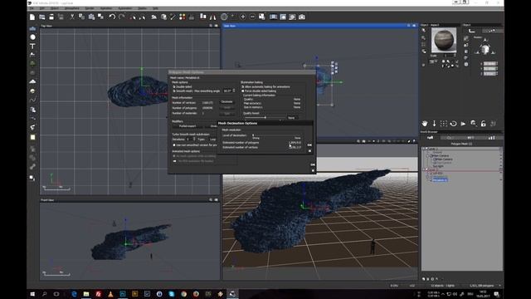Click the render camera icon in toolbar
Viewport: 531px width, 299px height.
(x=302, y=17)
